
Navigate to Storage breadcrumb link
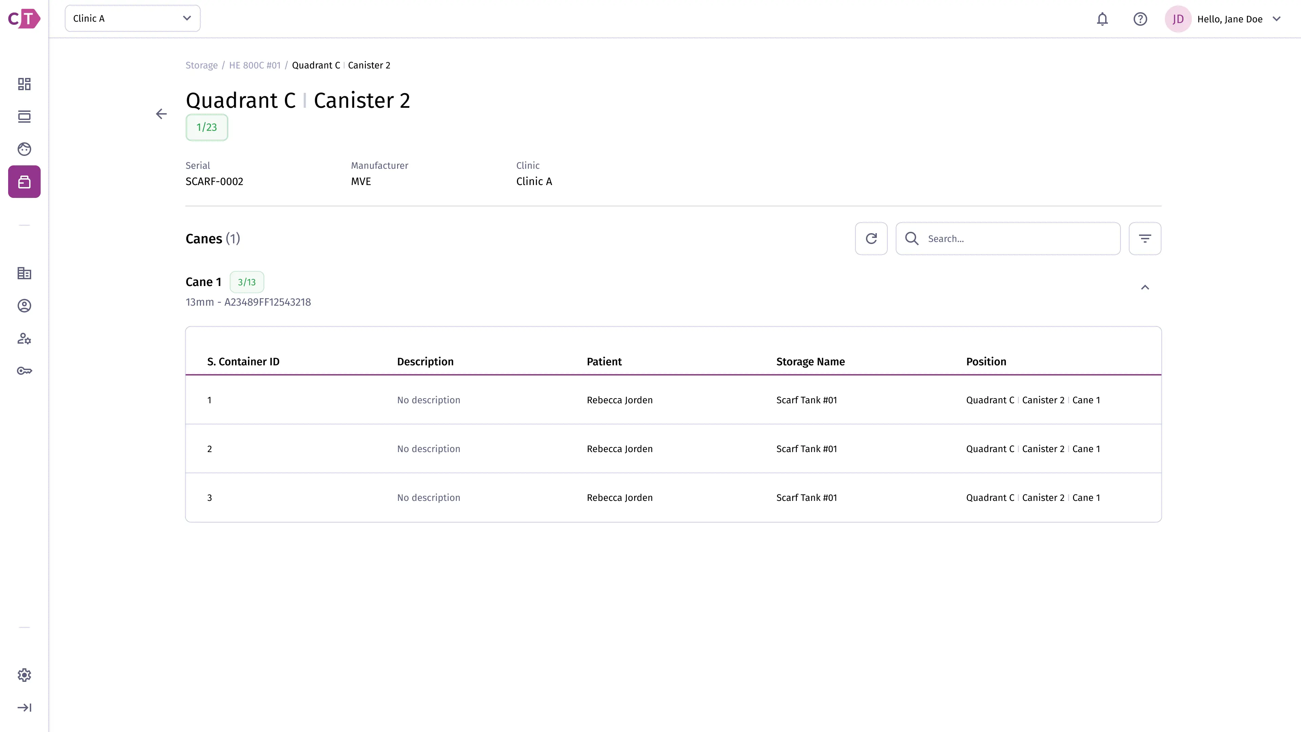pyautogui.click(x=202, y=65)
